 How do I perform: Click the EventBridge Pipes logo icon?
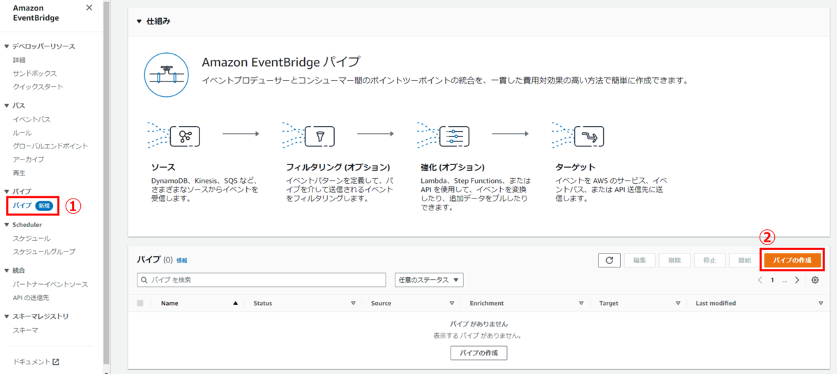pos(166,75)
